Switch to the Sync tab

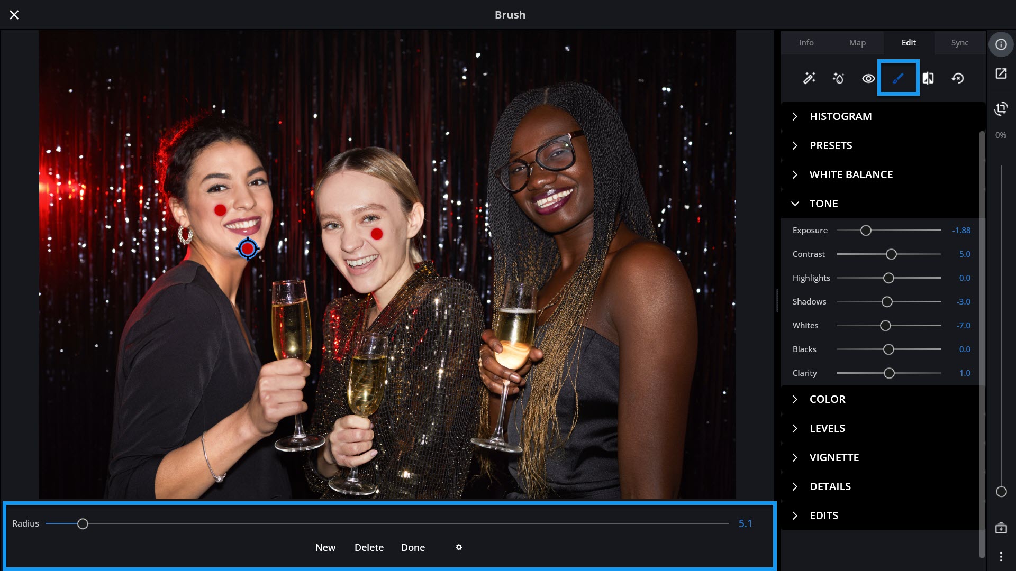959,43
